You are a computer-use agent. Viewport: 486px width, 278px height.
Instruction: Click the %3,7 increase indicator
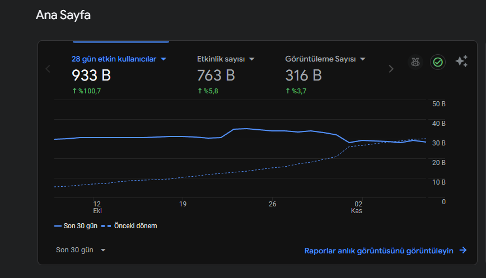coord(296,91)
